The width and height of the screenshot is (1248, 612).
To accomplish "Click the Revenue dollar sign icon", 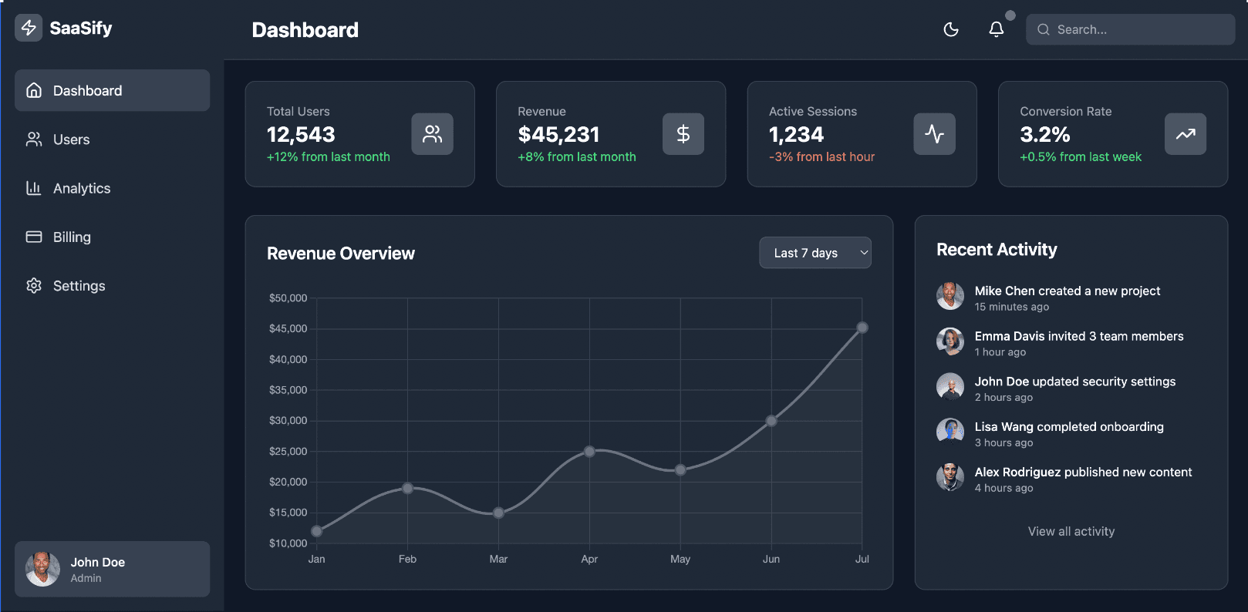I will coord(683,134).
